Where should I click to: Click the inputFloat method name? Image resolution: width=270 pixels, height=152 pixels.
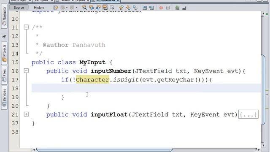coord(109,114)
